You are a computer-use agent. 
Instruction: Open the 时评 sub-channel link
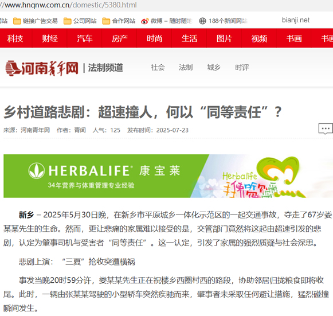242,67
